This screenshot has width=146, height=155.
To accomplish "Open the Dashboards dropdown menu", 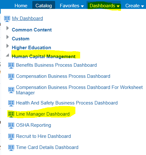I will (105, 6).
